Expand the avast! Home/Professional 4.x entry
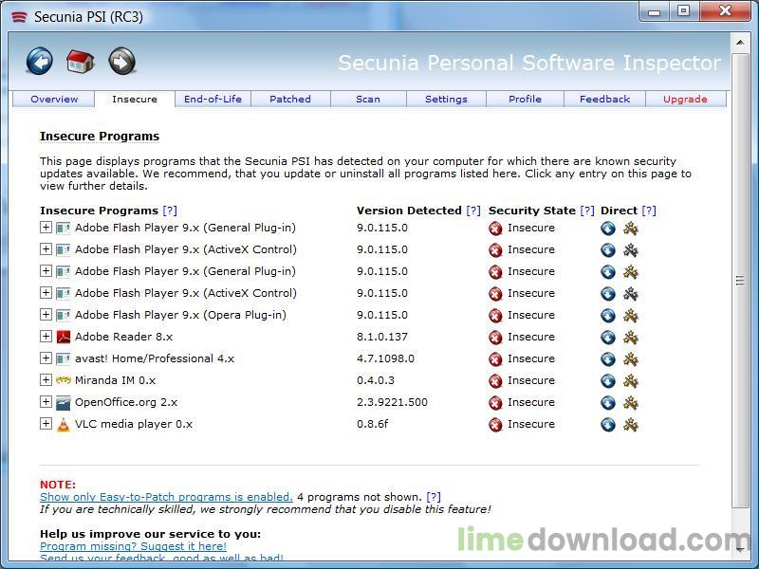This screenshot has height=569, width=759. pyautogui.click(x=46, y=358)
